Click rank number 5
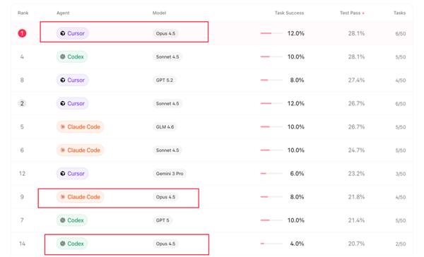The image size is (424, 257). coord(22,127)
